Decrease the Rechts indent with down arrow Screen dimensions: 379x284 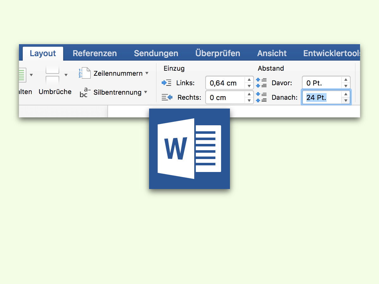point(249,100)
